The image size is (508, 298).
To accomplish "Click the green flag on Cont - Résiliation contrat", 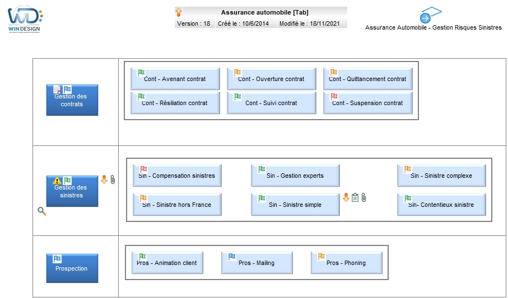I will point(141,96).
